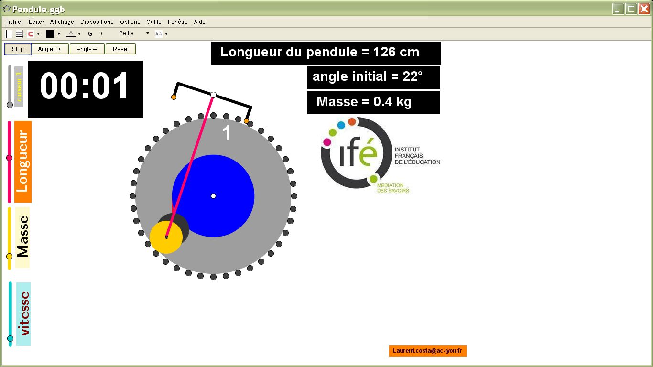The height and width of the screenshot is (367, 653).
Task: Toggle italic with the I icon
Action: 101,34
